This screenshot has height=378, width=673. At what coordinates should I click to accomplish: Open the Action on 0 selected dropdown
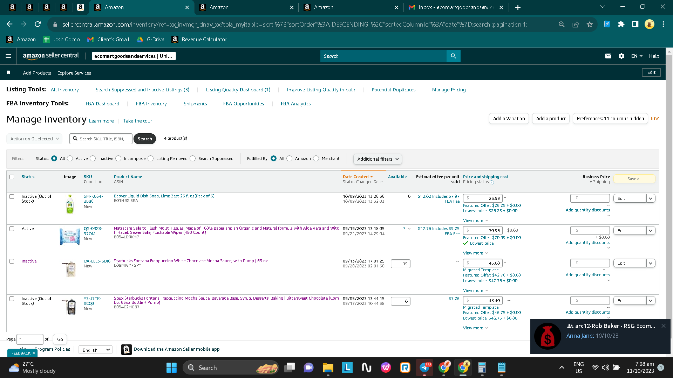34,139
